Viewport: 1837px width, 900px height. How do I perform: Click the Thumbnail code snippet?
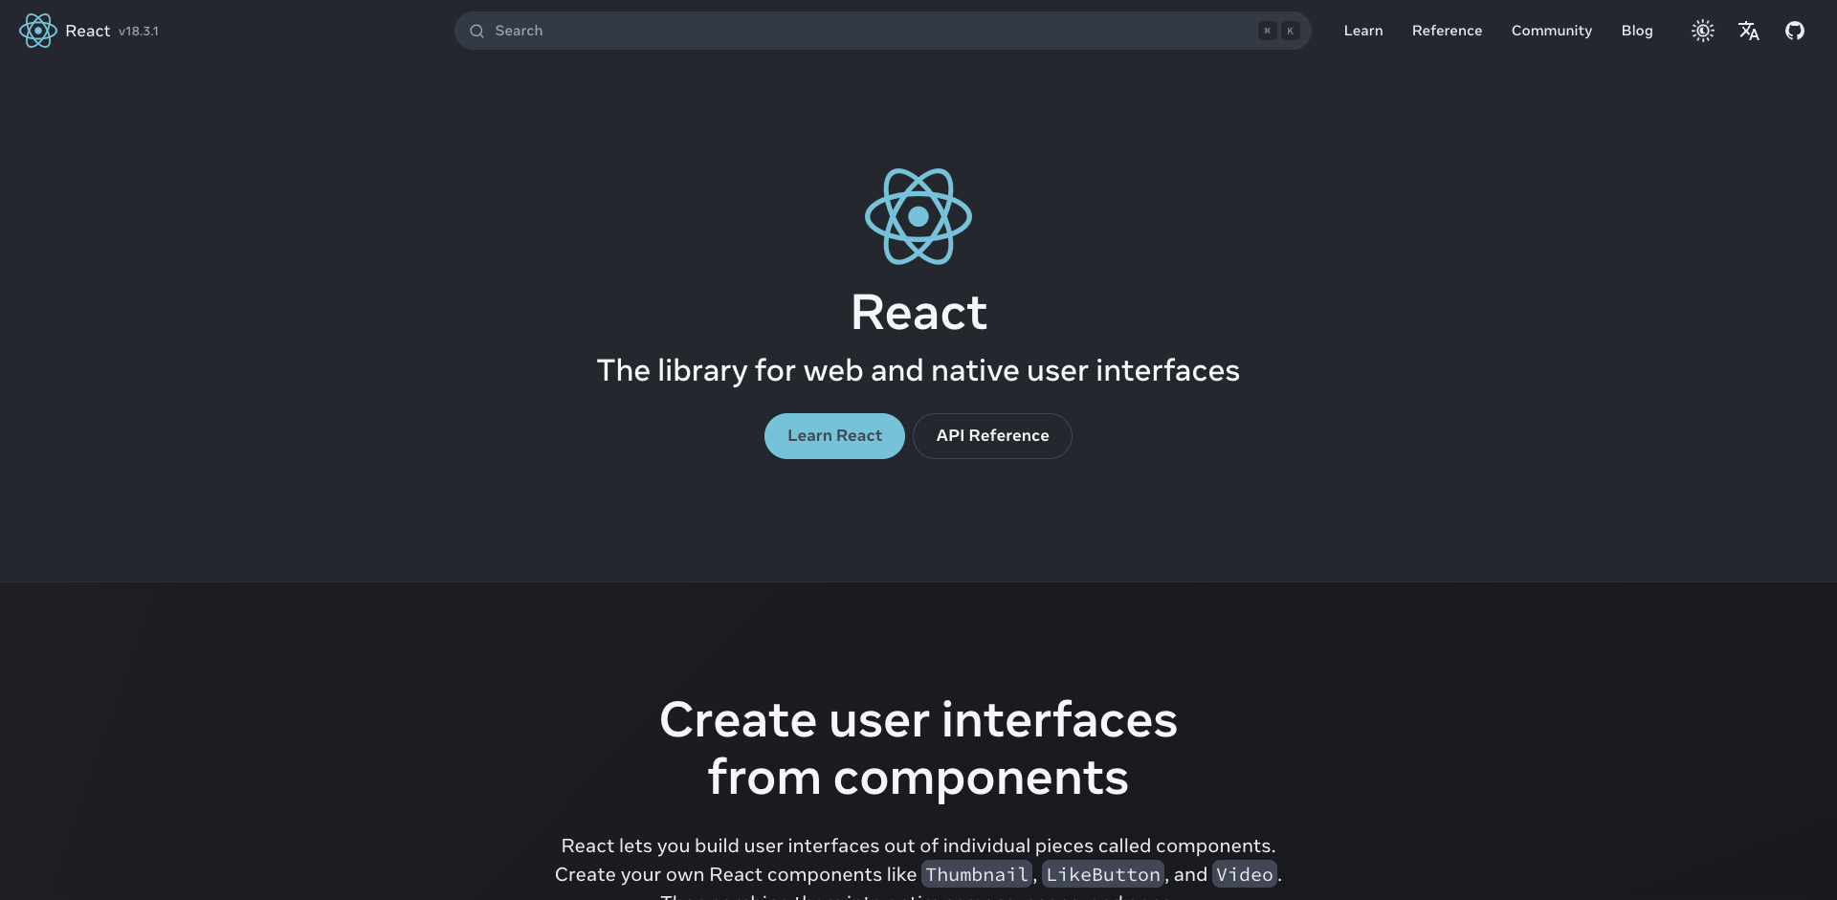(977, 874)
